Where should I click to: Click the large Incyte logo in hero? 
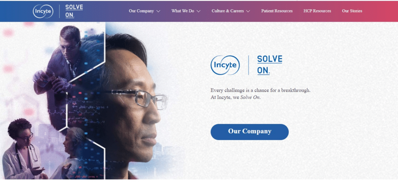(225, 65)
